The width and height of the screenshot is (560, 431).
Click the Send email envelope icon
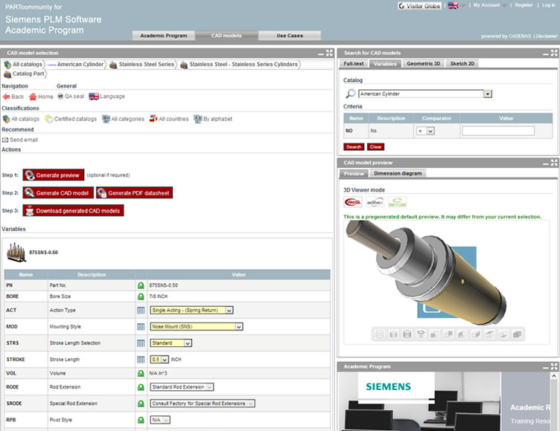[x=5, y=140]
